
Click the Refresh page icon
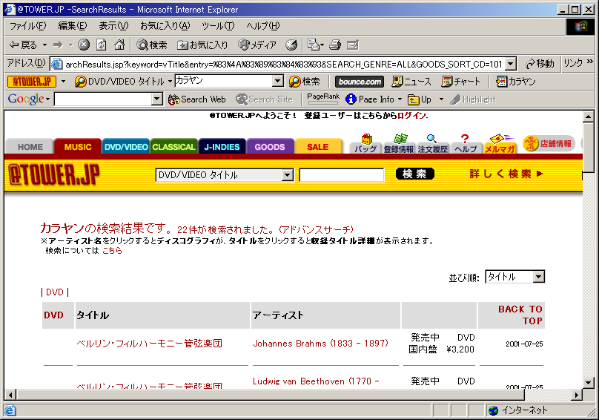(102, 45)
